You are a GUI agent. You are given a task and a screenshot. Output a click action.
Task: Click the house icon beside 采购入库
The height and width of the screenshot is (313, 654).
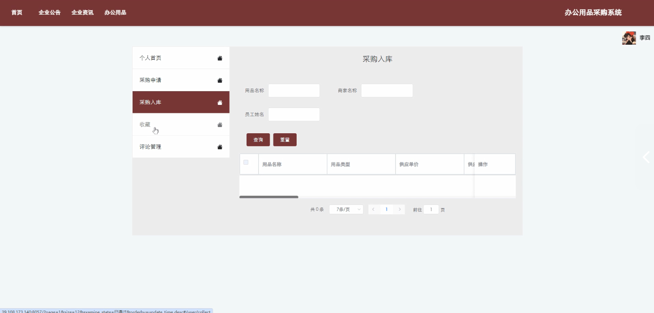click(x=220, y=102)
